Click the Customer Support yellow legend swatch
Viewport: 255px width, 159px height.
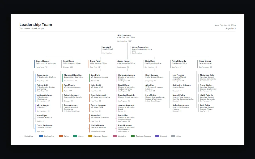point(90,136)
